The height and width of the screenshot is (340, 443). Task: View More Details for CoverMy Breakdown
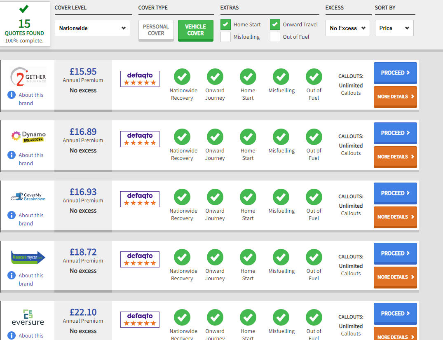click(395, 217)
